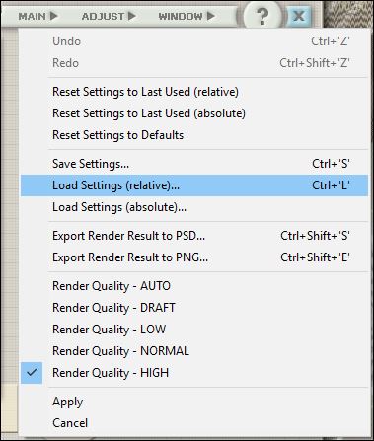374x441 pixels.
Task: Click Reset Settings to Defaults
Action: click(x=194, y=135)
